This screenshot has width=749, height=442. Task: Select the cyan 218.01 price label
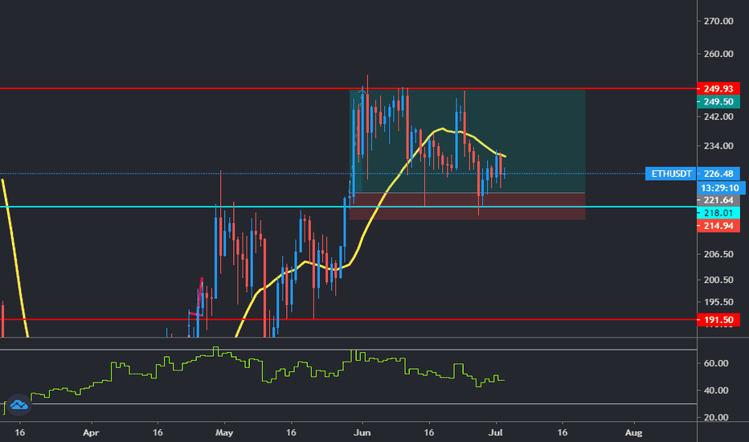coord(718,213)
